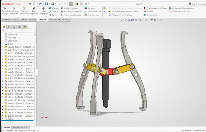Expand the Nut<1> tree node
Viewport: 206px width, 132px height.
pyautogui.click(x=2, y=59)
